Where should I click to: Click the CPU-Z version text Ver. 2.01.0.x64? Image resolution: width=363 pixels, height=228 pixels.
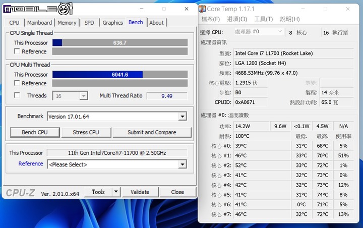[60, 194]
